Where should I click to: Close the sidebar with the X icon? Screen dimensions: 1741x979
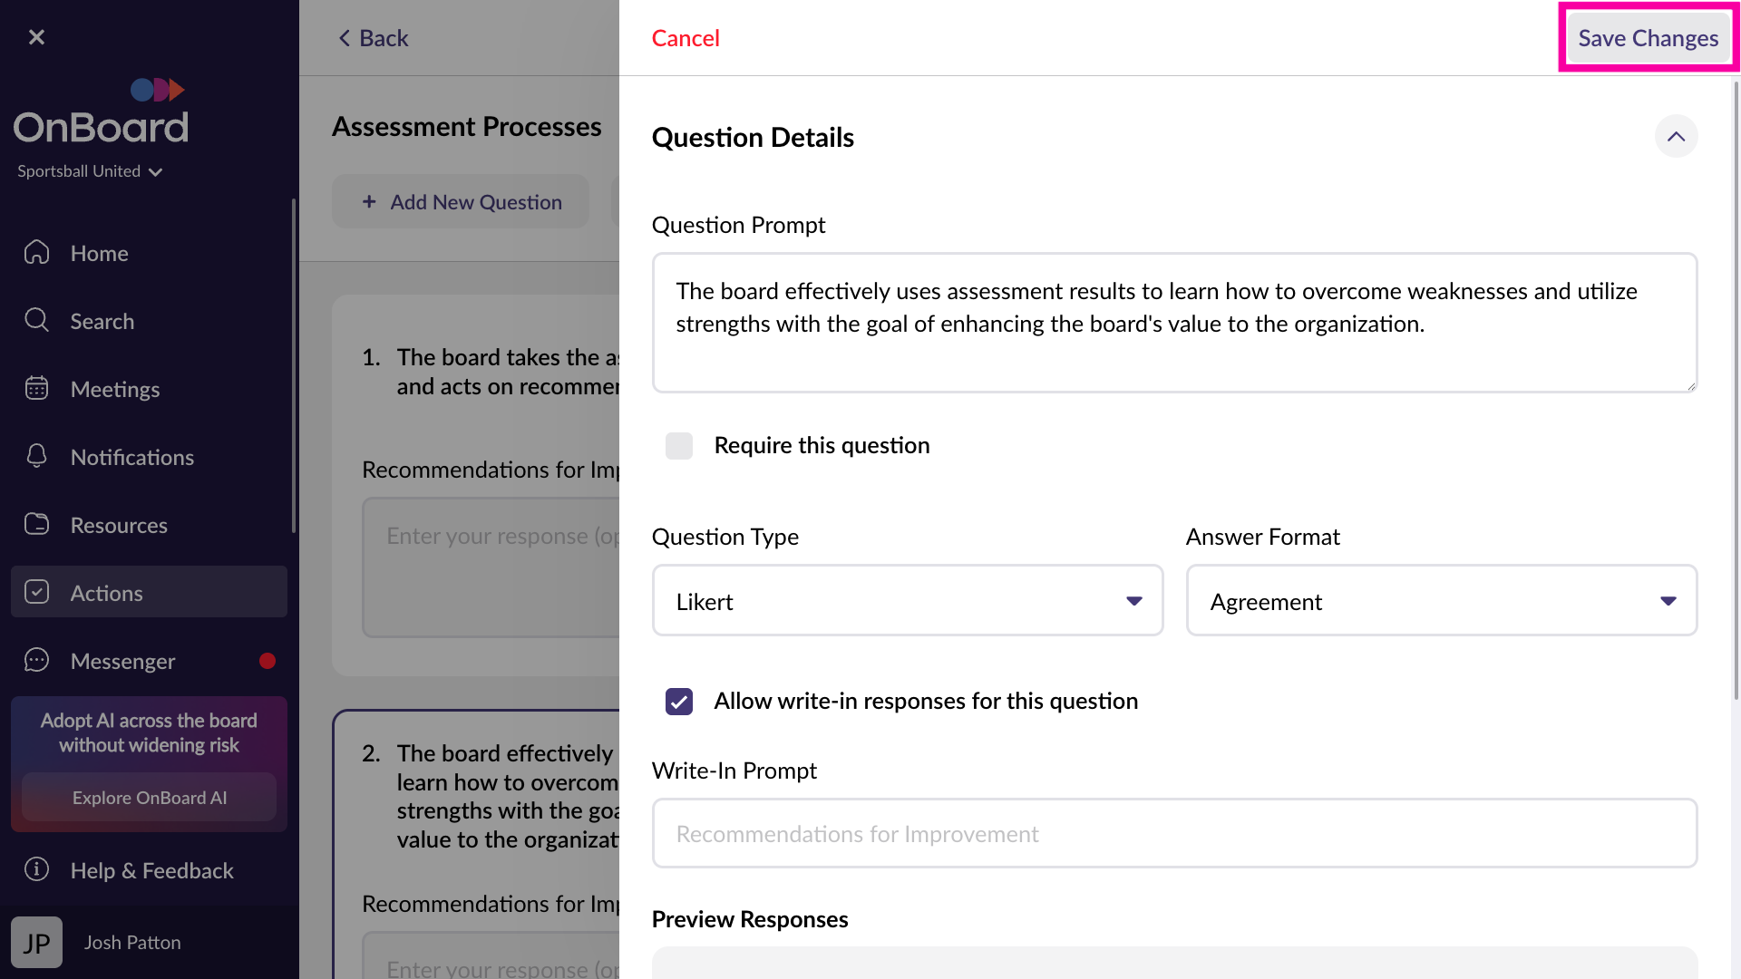click(x=36, y=37)
